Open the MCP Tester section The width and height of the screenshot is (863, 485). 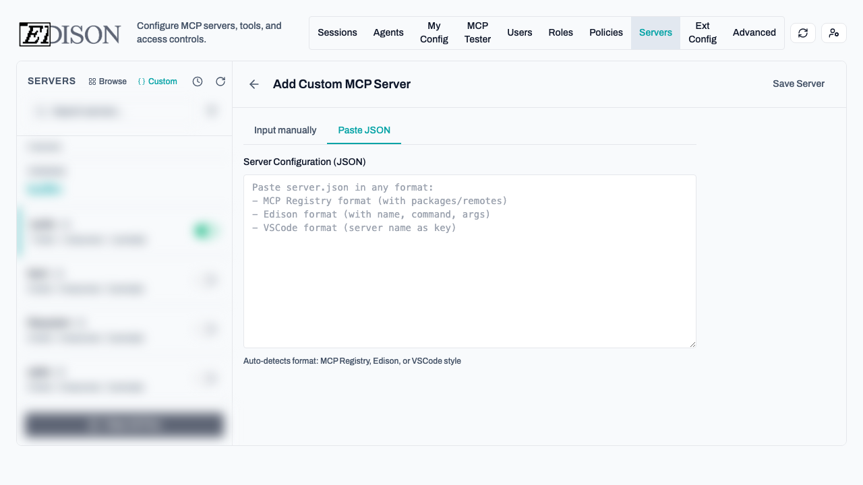(x=477, y=32)
